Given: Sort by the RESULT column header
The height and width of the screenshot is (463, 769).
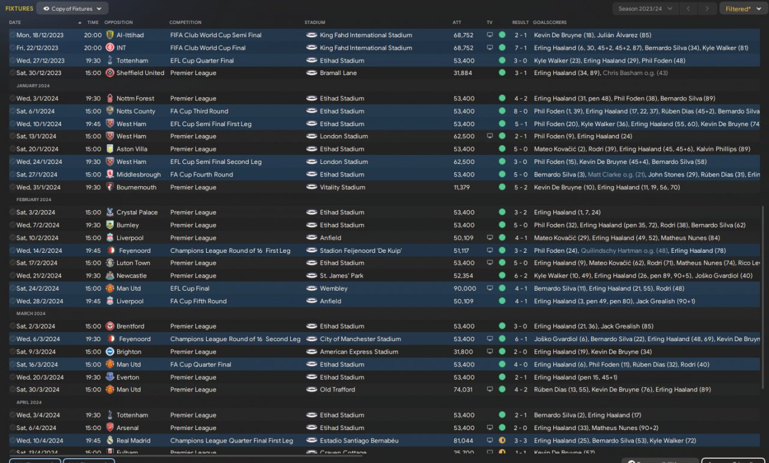Looking at the screenshot, I should [x=520, y=23].
